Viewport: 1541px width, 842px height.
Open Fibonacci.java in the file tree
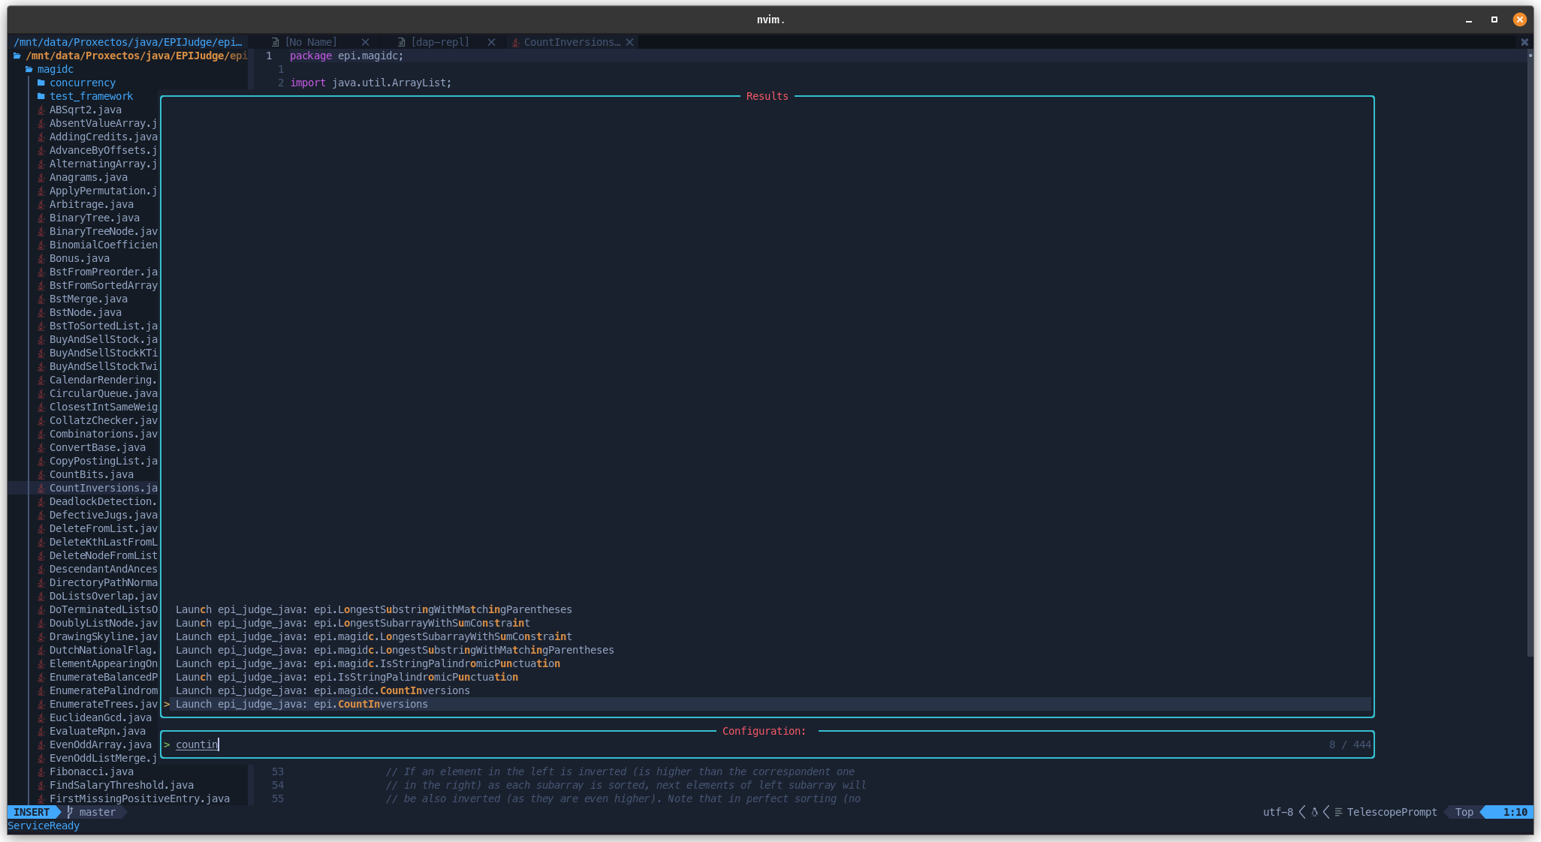pyautogui.click(x=92, y=771)
